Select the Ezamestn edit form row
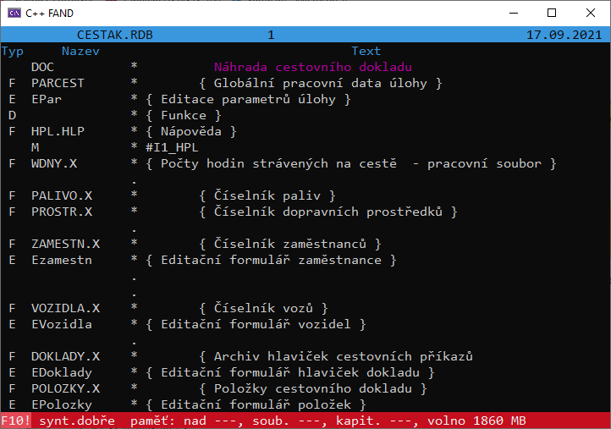611x429 pixels. [x=63, y=260]
